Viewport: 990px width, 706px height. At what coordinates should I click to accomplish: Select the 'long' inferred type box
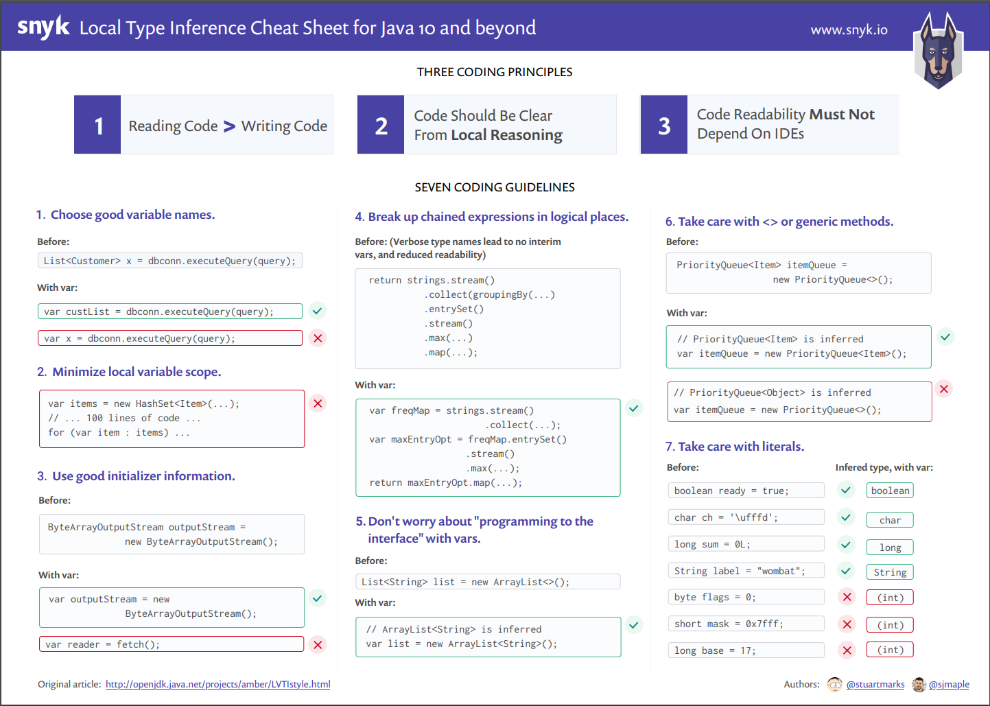890,548
